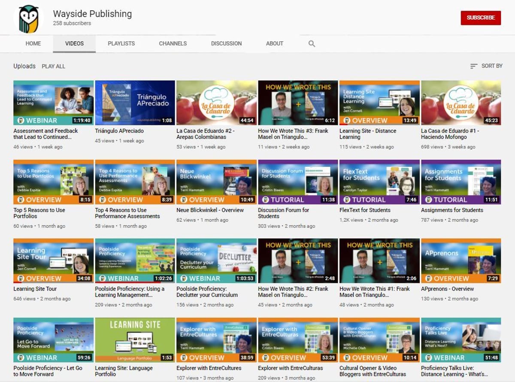This screenshot has height=382, width=515.
Task: Switch to the Home tab
Action: click(33, 43)
